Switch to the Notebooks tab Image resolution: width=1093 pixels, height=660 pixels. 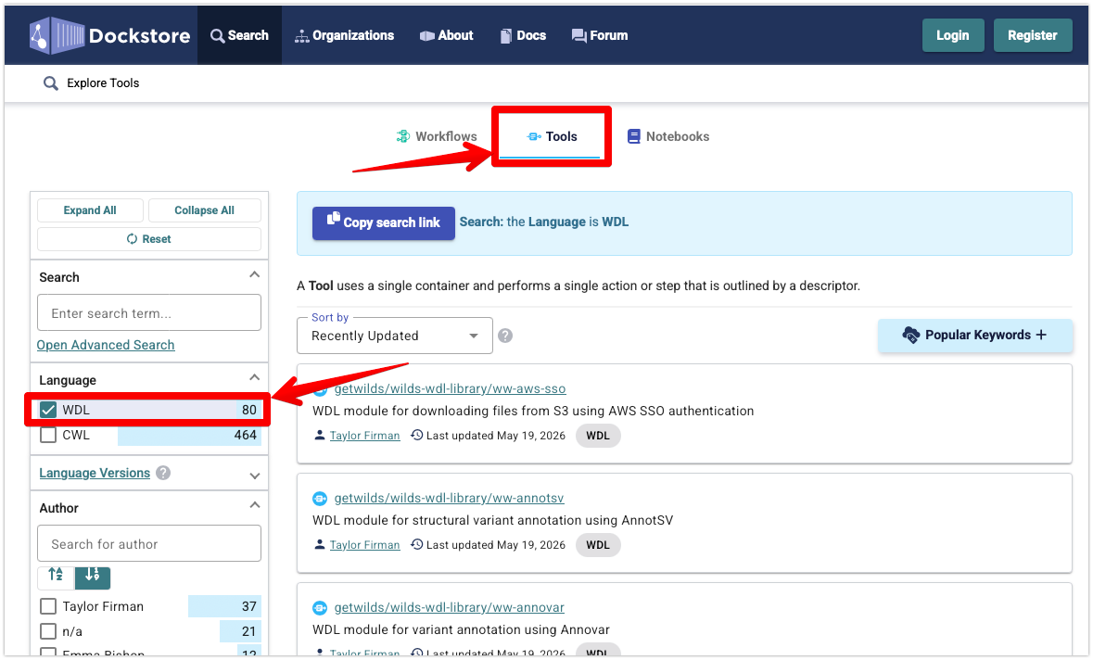(667, 136)
